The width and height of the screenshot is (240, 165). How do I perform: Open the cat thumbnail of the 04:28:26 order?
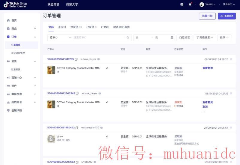pos(51,70)
